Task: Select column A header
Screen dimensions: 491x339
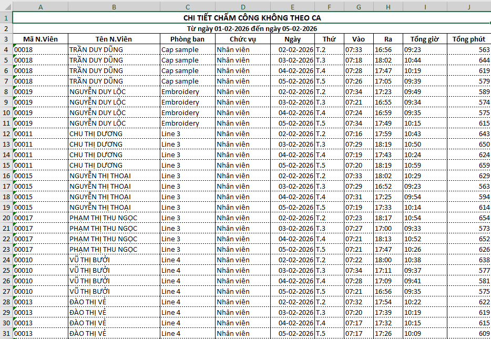Action: (x=40, y=6)
